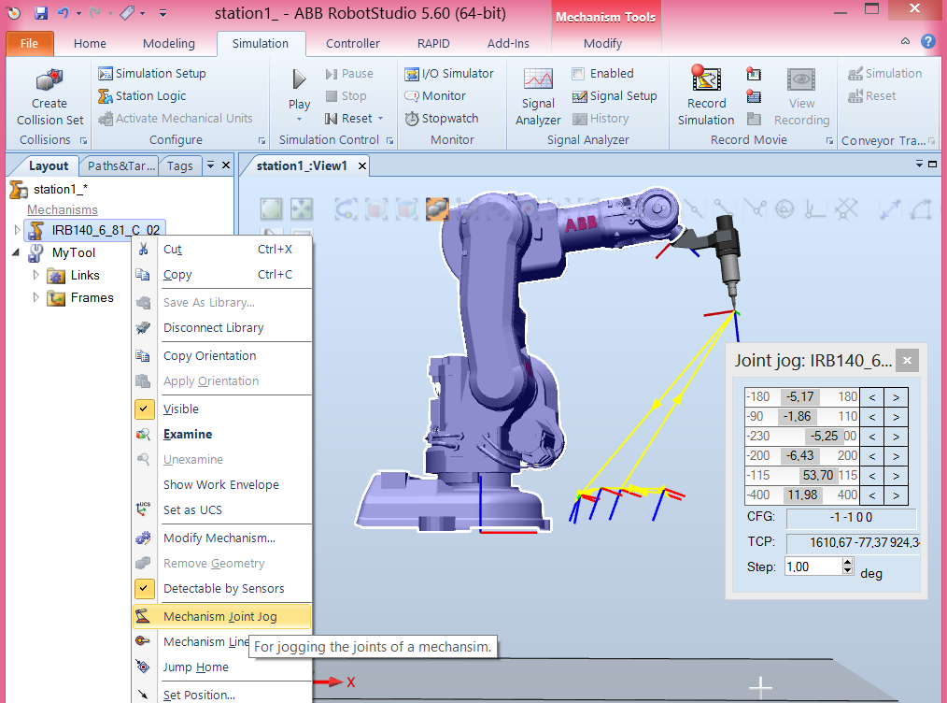Open the Signal Analyzer
Viewport: 947px width, 703px height.
pyautogui.click(x=538, y=95)
